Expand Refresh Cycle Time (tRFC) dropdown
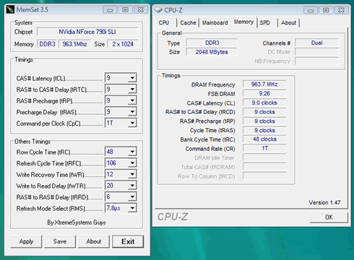The width and height of the screenshot is (354, 260). click(x=132, y=162)
